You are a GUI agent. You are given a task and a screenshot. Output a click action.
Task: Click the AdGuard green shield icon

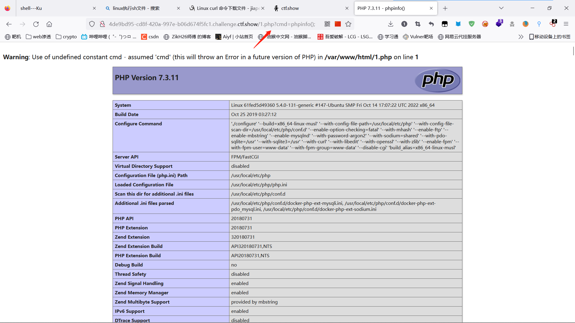pos(472,24)
